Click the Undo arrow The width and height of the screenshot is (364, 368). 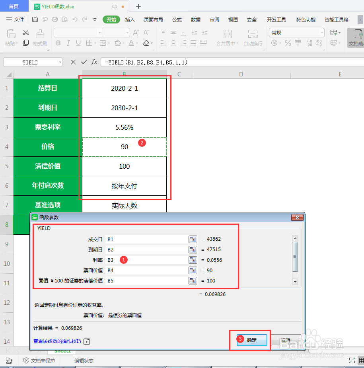pos(75,19)
